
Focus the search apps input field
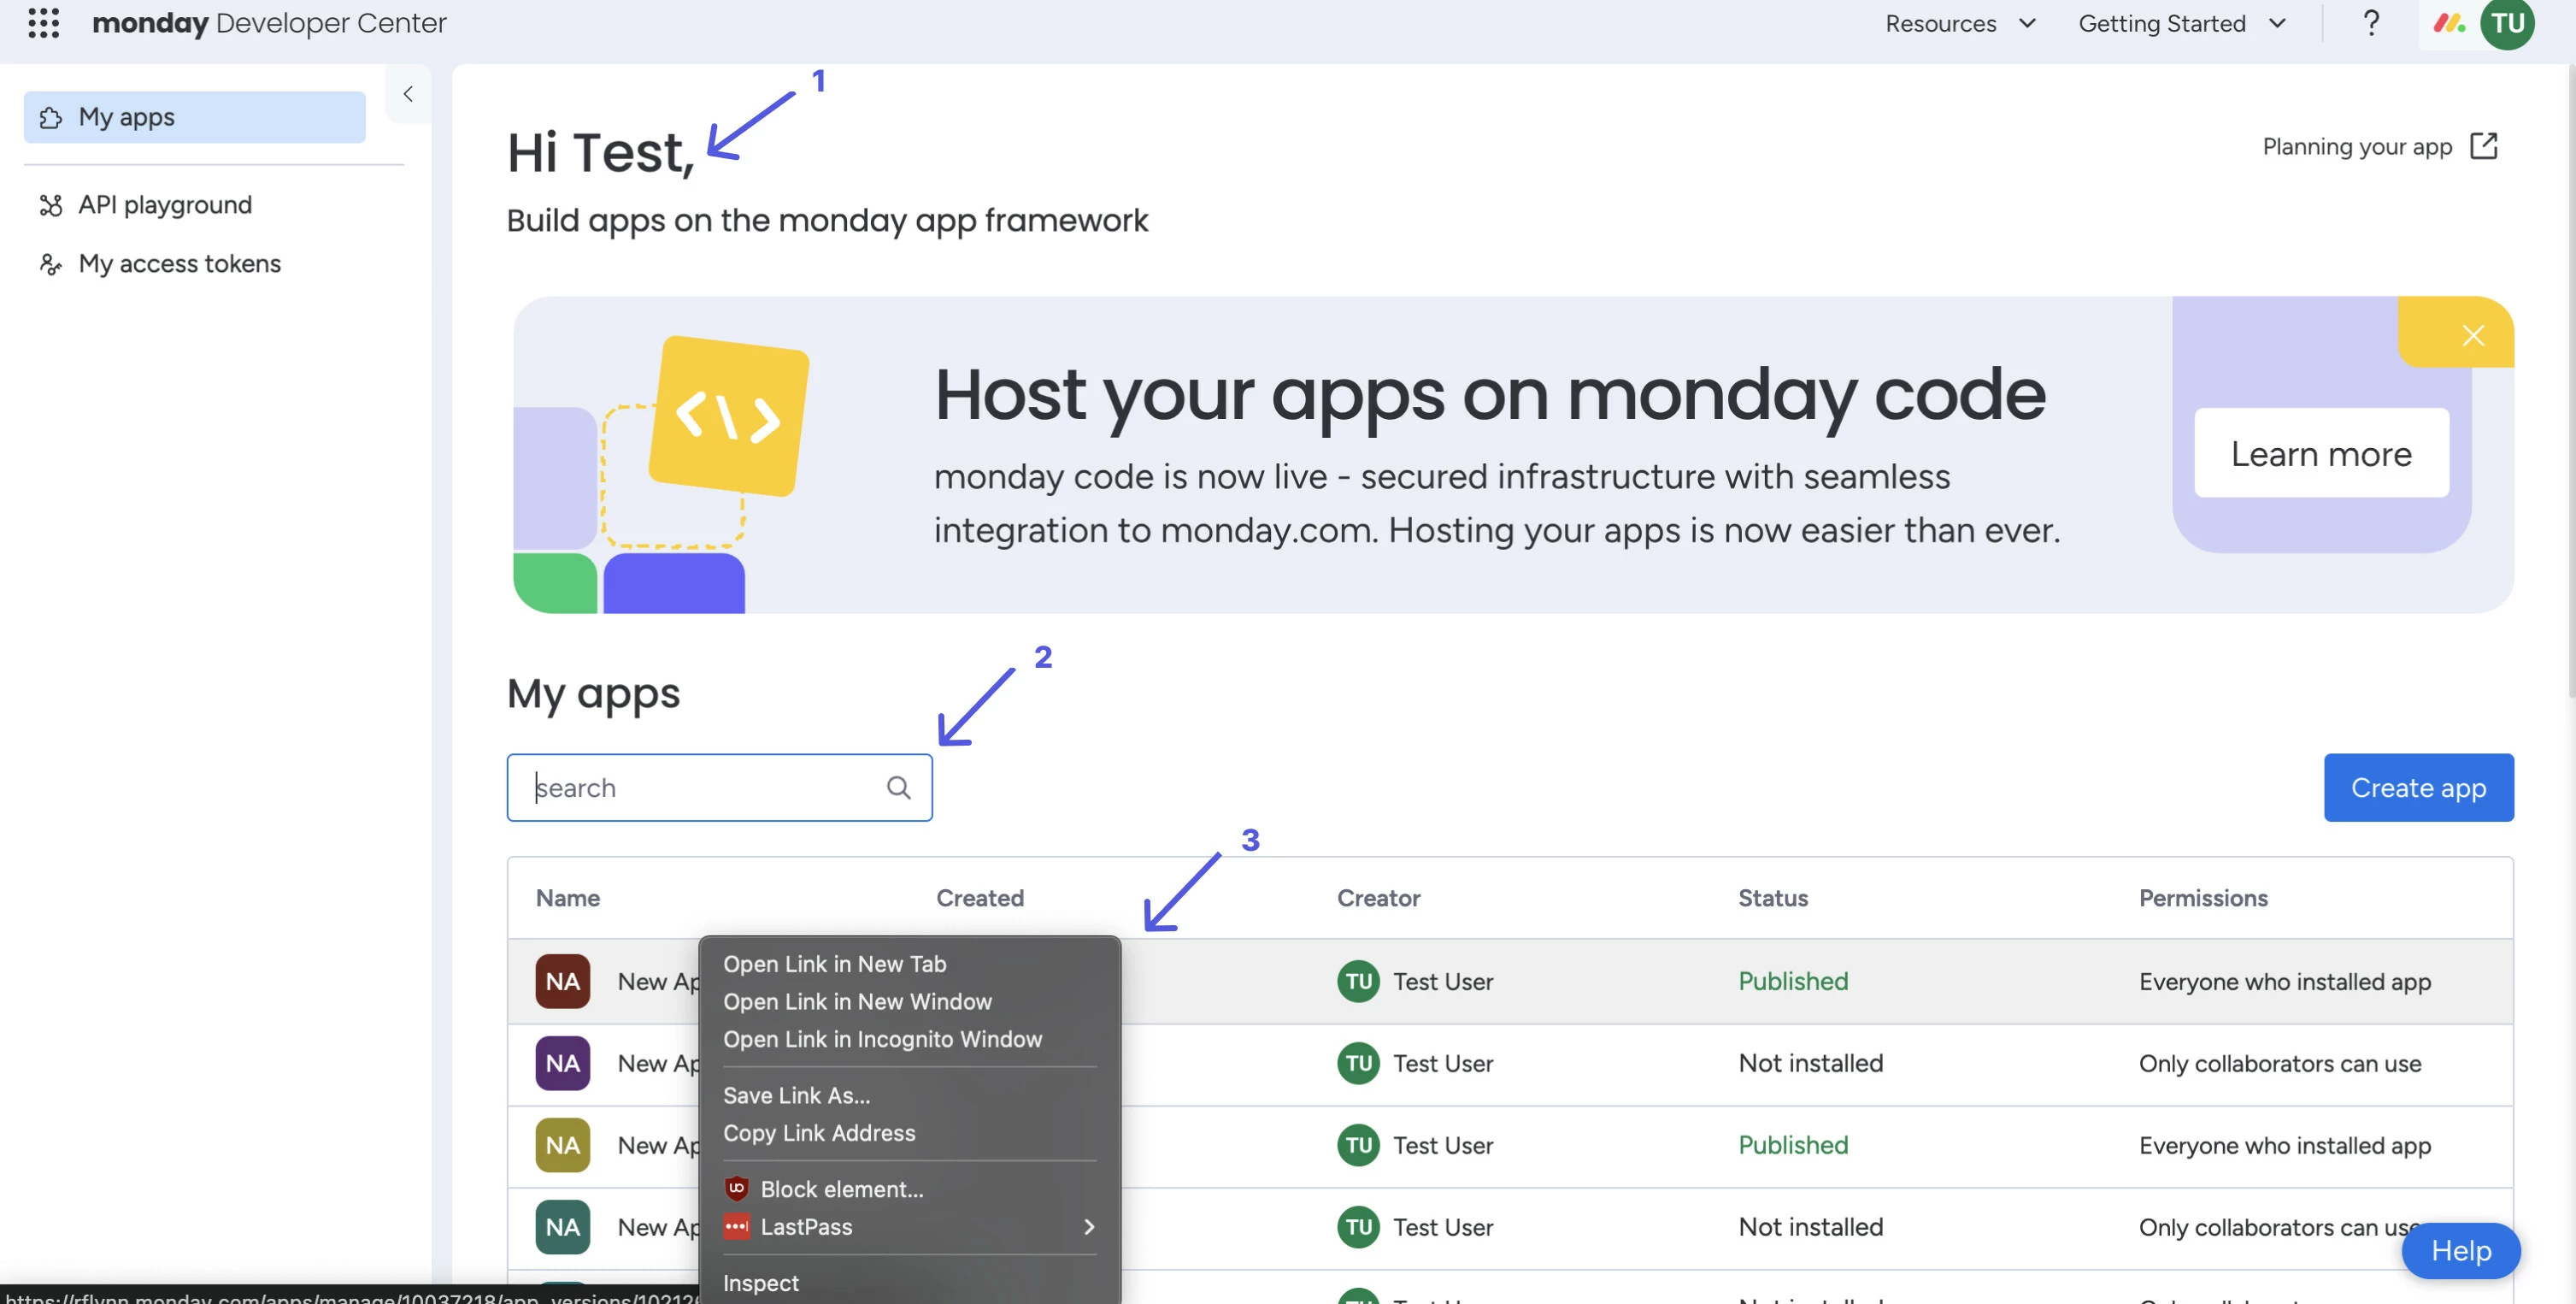[719, 788]
